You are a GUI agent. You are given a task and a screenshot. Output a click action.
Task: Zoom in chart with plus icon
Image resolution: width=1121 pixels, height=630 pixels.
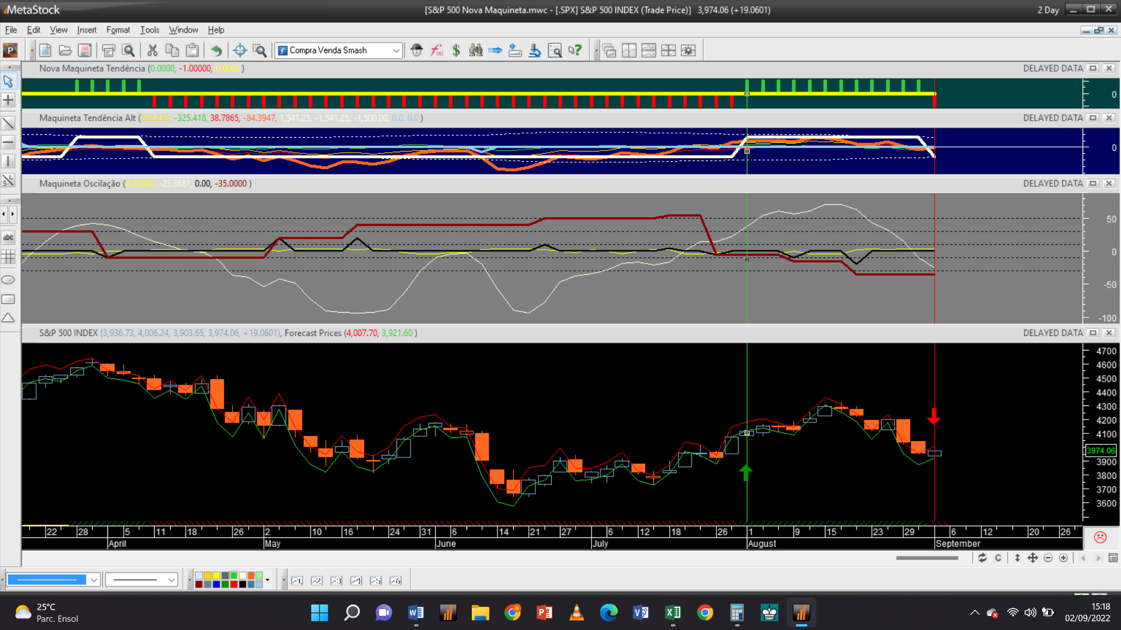tap(1064, 558)
